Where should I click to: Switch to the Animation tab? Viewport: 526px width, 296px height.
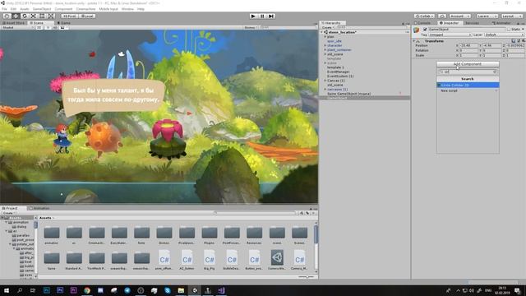pos(40,208)
